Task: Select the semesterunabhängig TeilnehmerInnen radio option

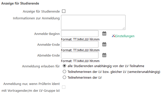Action: pos(64,72)
